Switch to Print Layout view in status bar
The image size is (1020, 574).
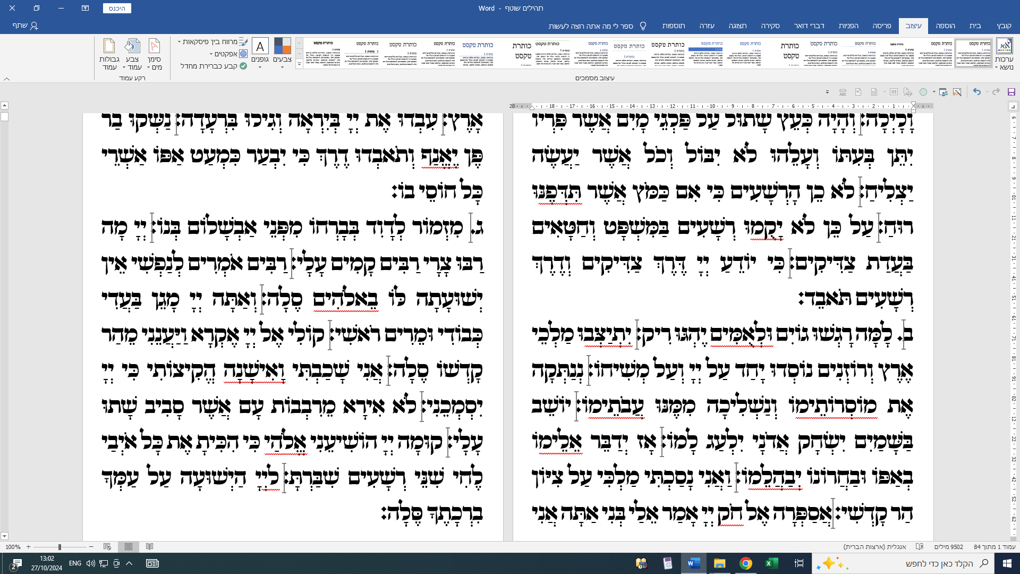129,546
